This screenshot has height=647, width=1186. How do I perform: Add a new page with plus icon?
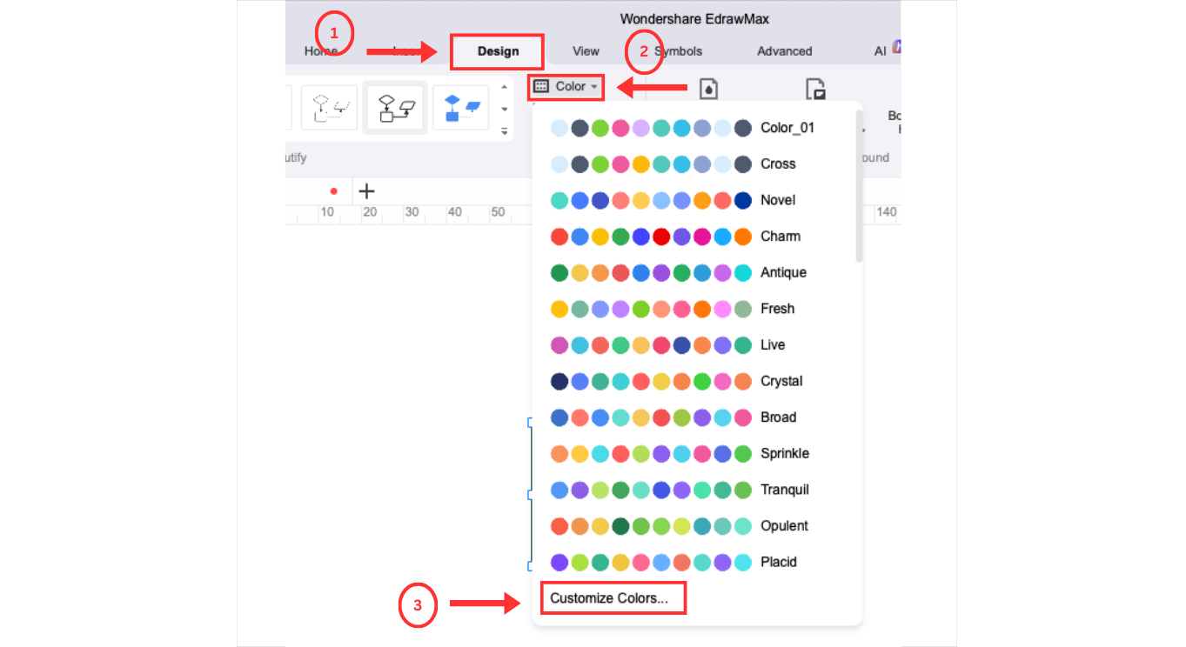pos(366,190)
